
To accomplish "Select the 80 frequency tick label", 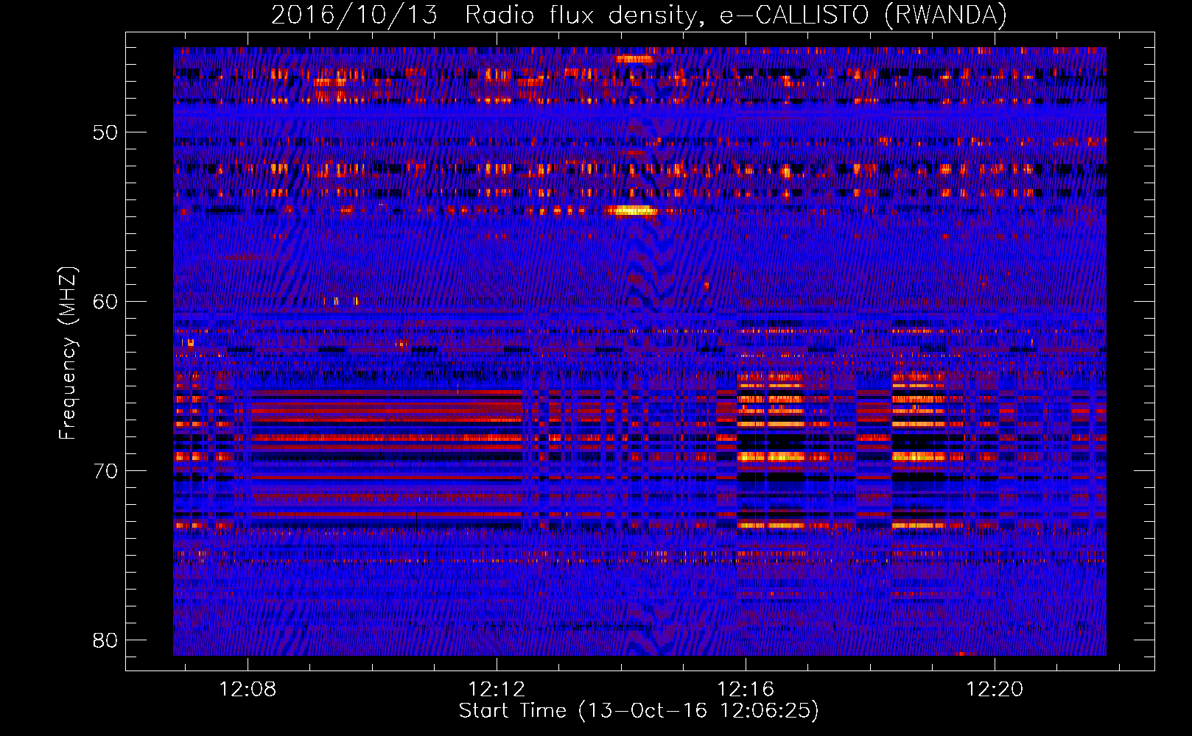I will (105, 640).
